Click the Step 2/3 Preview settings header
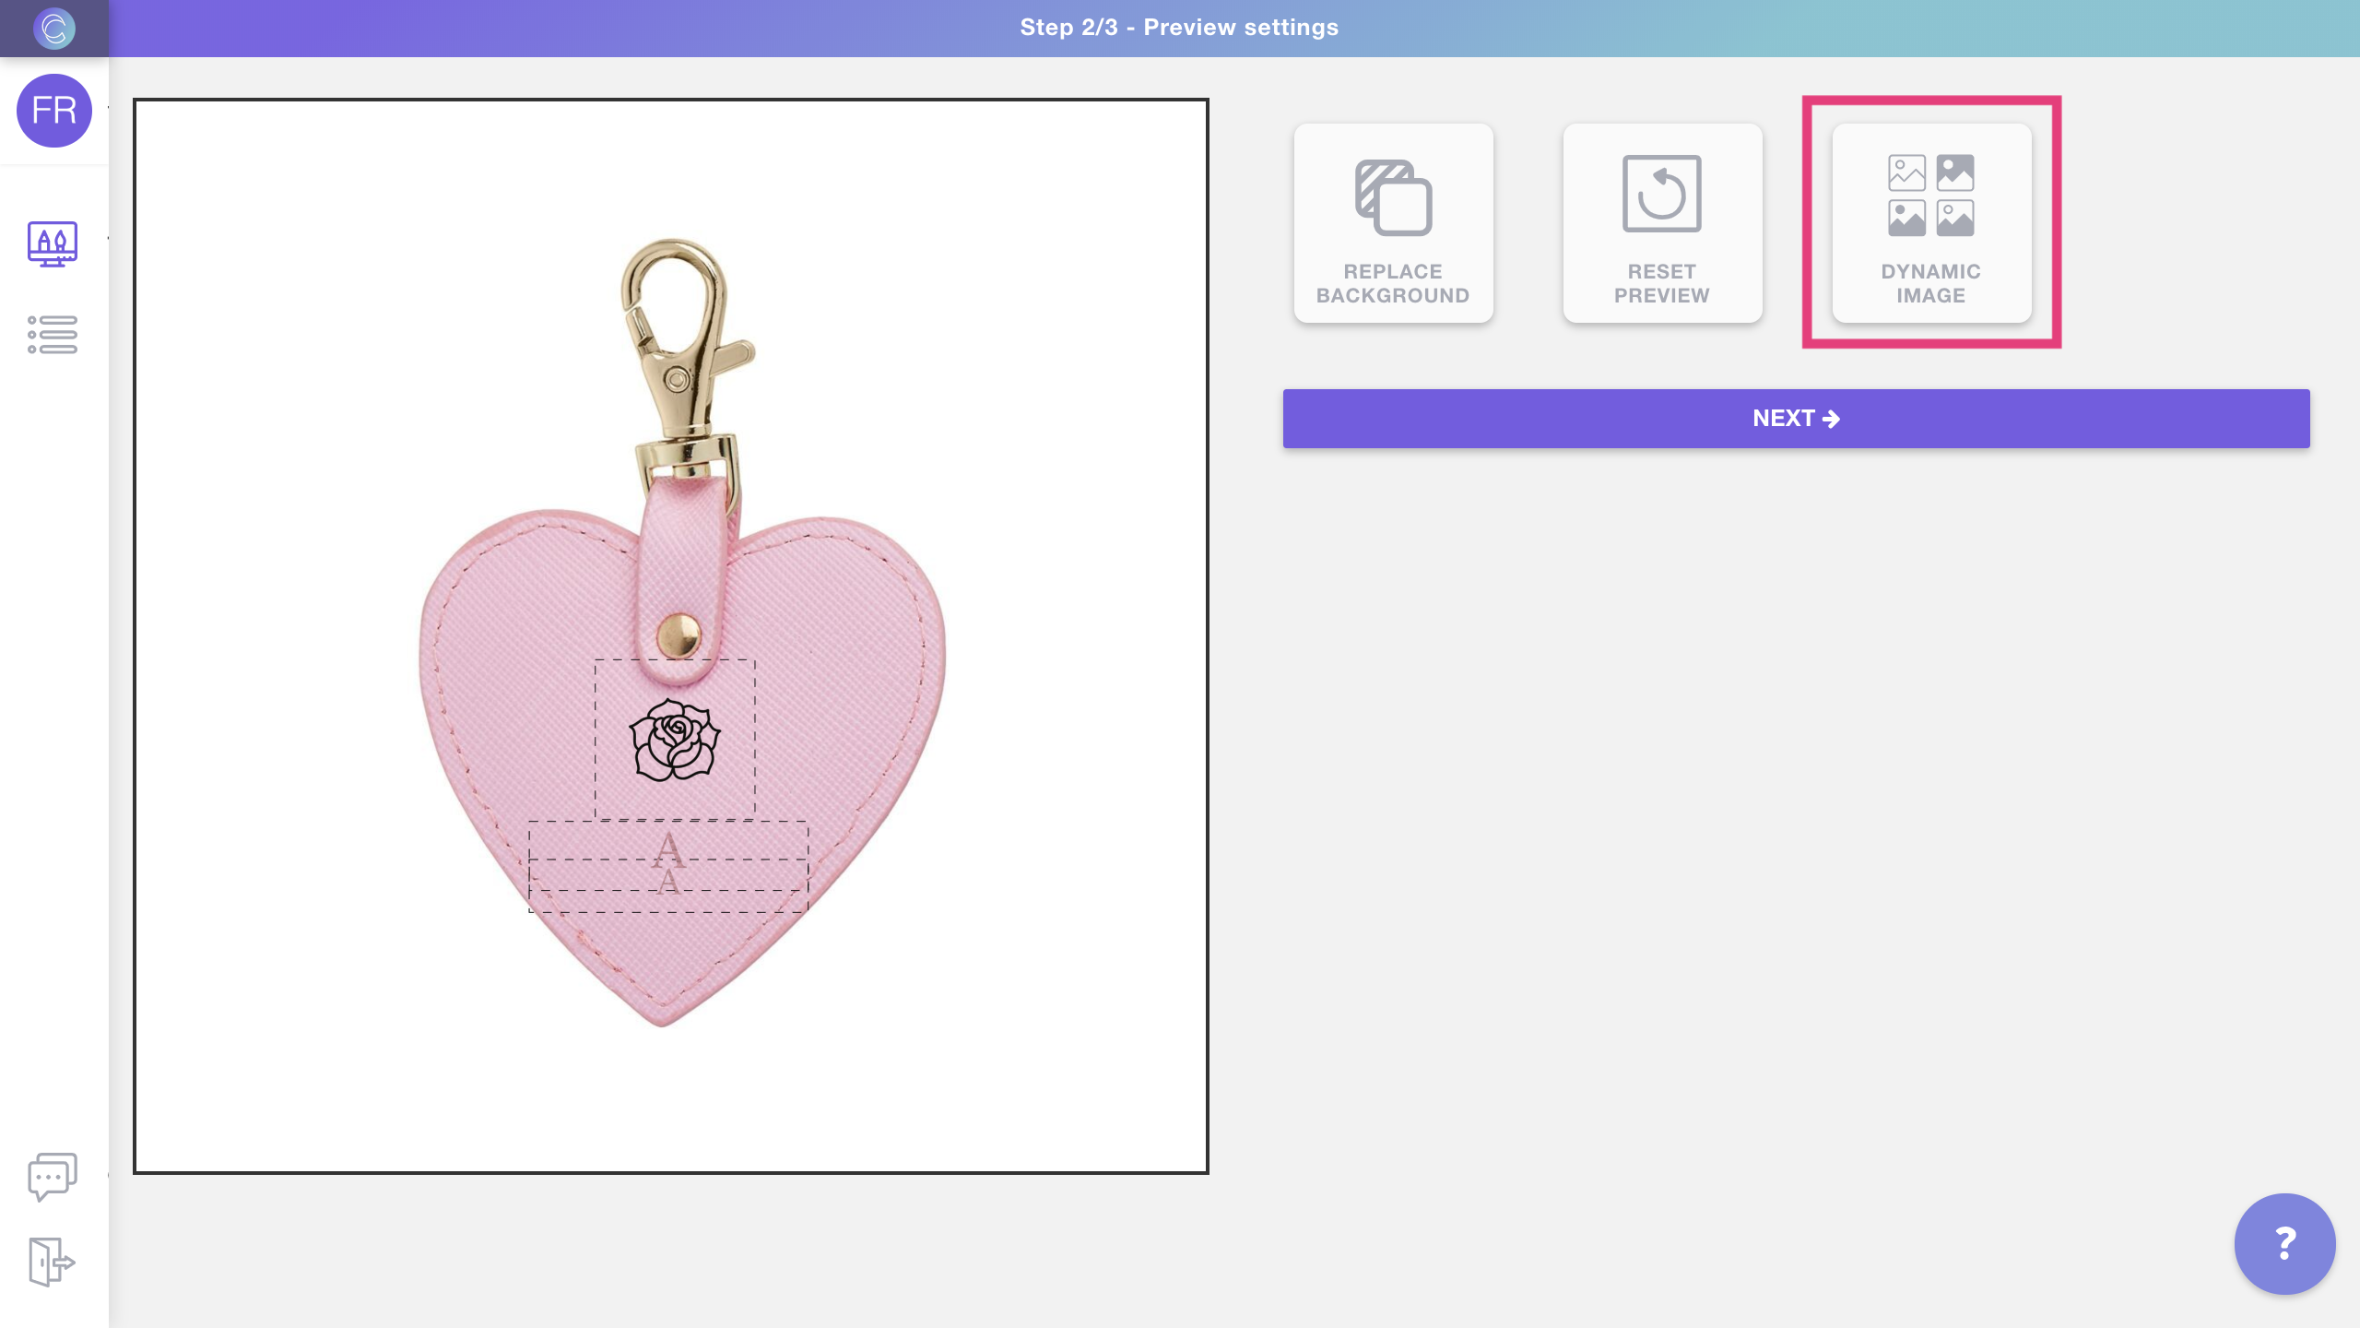Viewport: 2360px width, 1328px height. 1180,27
